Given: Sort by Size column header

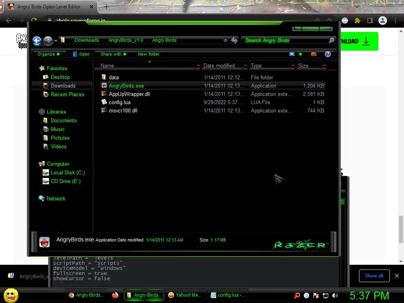Looking at the screenshot, I should pos(309,66).
